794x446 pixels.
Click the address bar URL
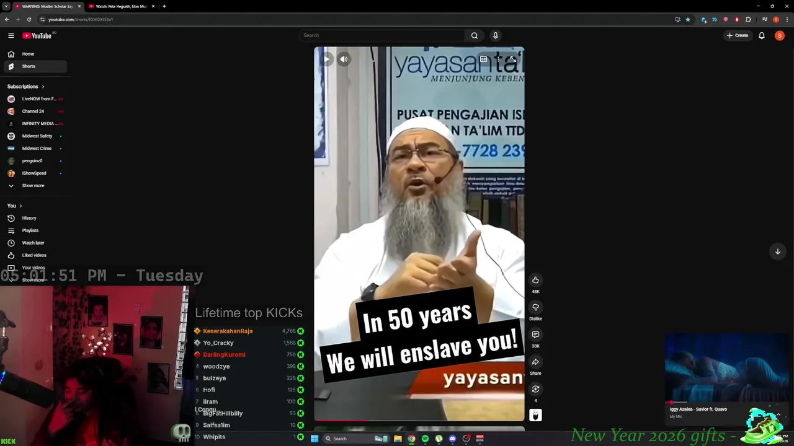tap(81, 19)
